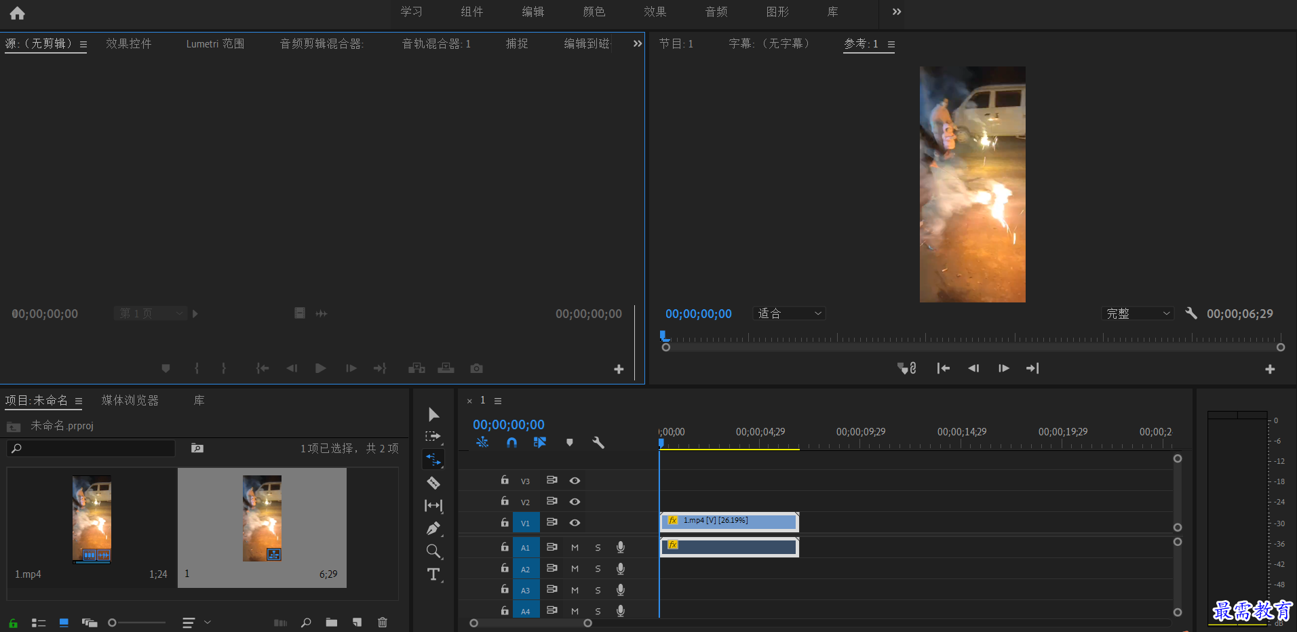
Task: Toggle V1 track output eye
Action: [x=575, y=522]
